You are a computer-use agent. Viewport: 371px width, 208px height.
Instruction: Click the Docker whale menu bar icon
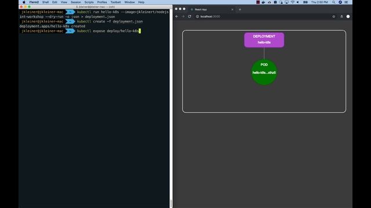click(263, 2)
